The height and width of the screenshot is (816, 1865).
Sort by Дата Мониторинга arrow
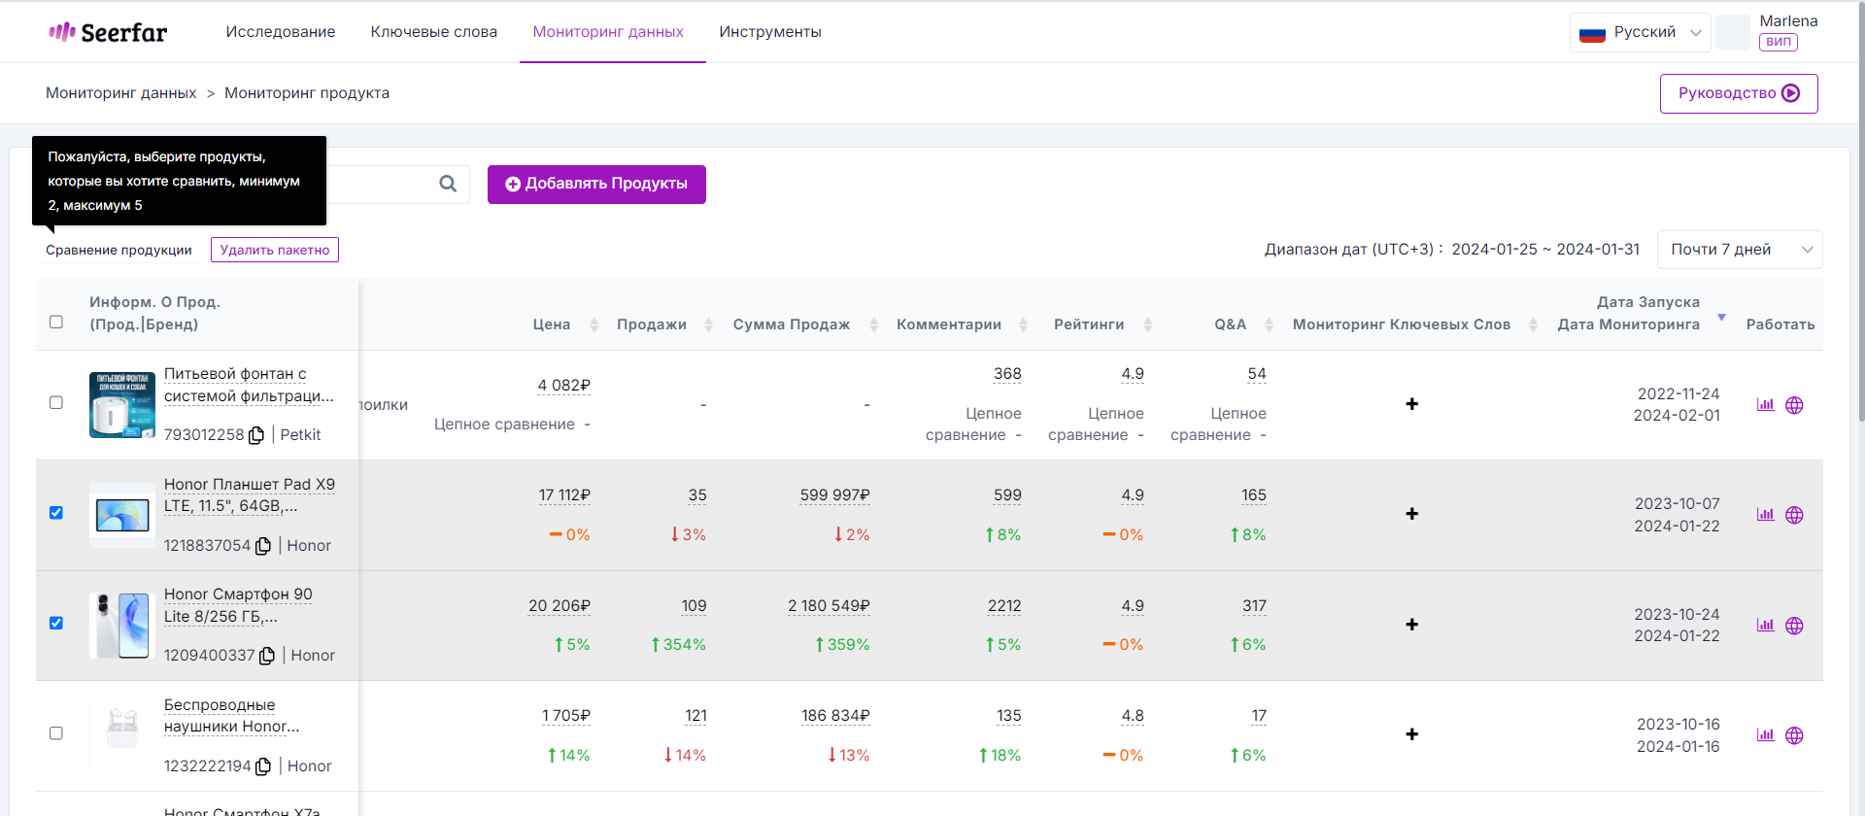(x=1722, y=318)
